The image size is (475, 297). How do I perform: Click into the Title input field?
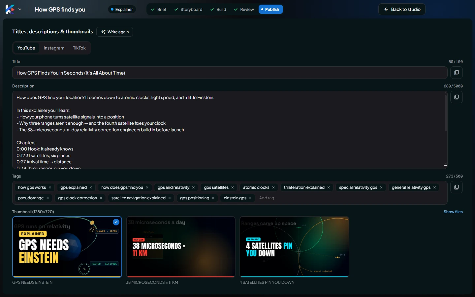(230, 73)
